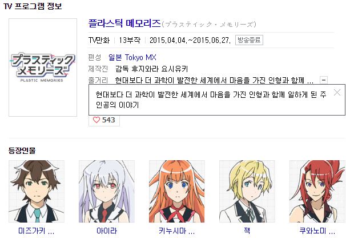This screenshot has width=346, height=238.
Task: Click the expanded synopsis text box
Action: tap(217, 100)
